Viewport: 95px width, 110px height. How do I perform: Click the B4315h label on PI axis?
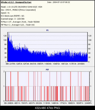33,64
